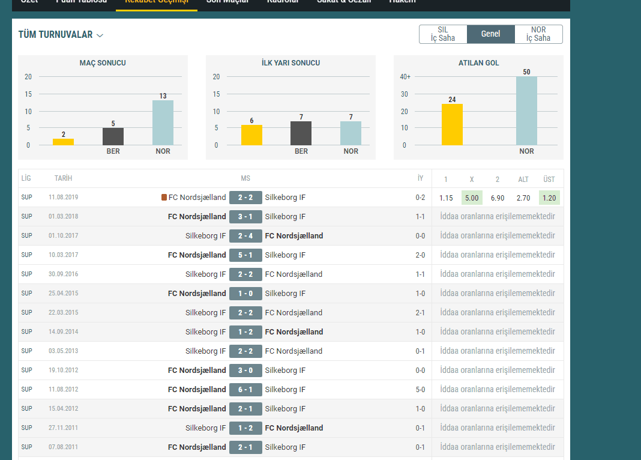Click the İY column header
Screen dimensions: 641x460
[420, 178]
